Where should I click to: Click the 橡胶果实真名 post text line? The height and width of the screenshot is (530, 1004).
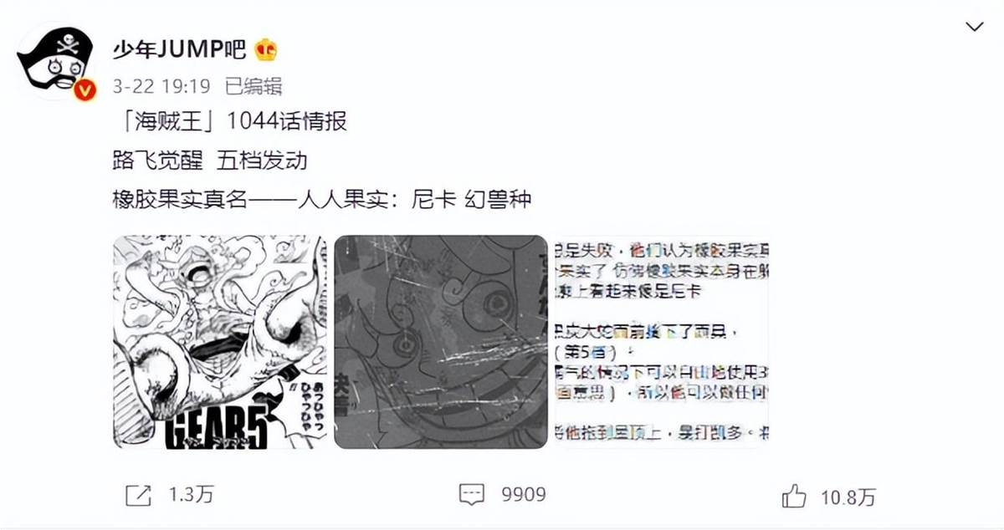tap(322, 201)
